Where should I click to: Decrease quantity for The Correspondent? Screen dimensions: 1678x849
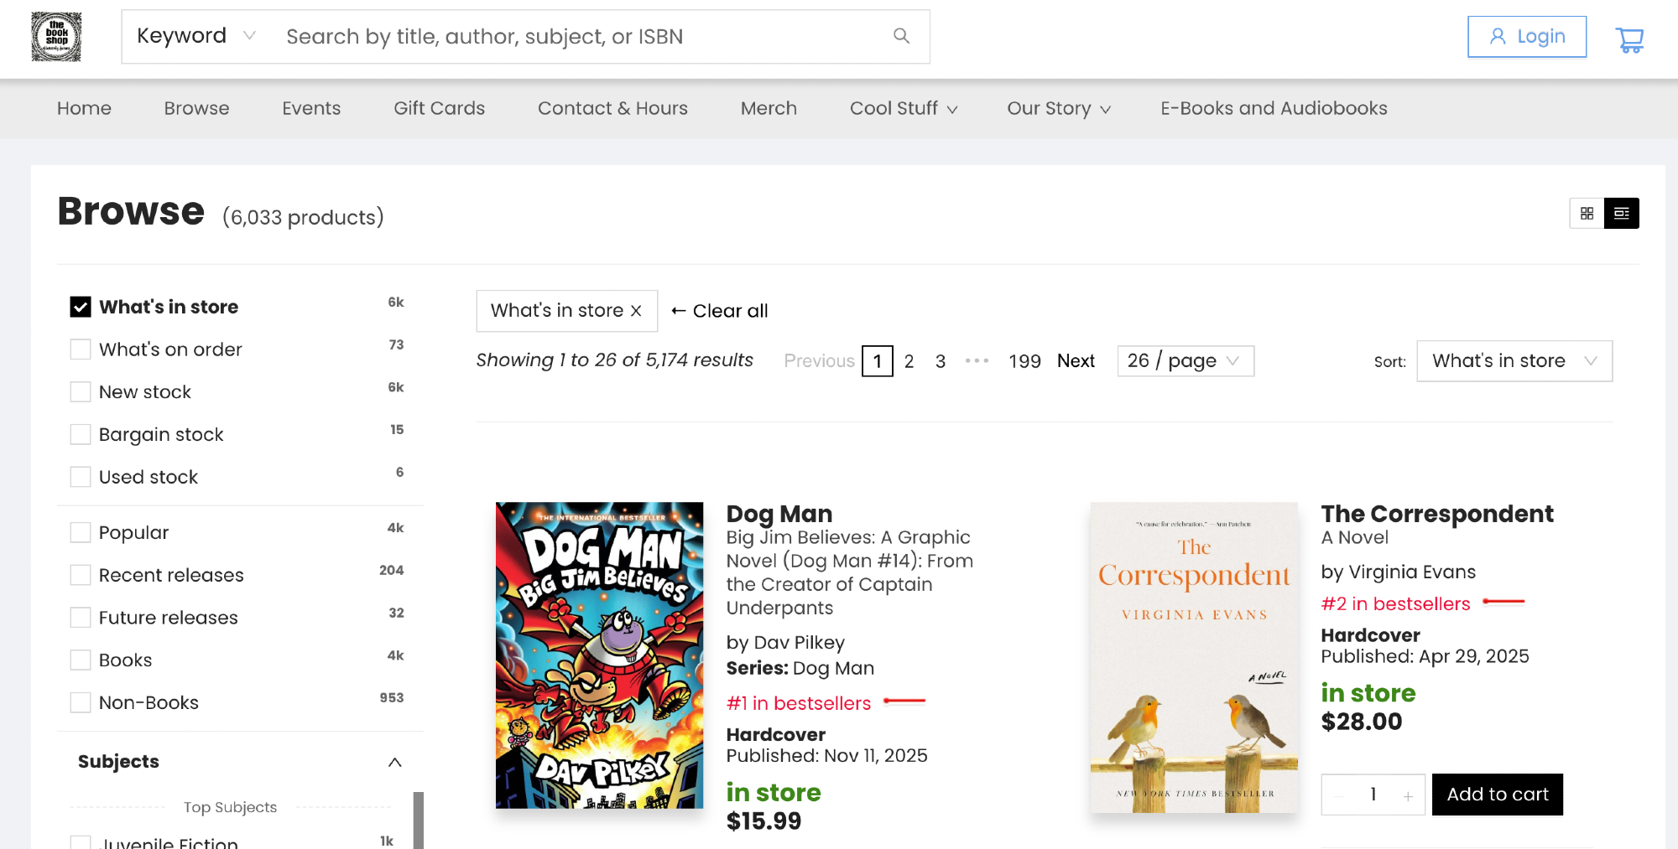click(1340, 795)
